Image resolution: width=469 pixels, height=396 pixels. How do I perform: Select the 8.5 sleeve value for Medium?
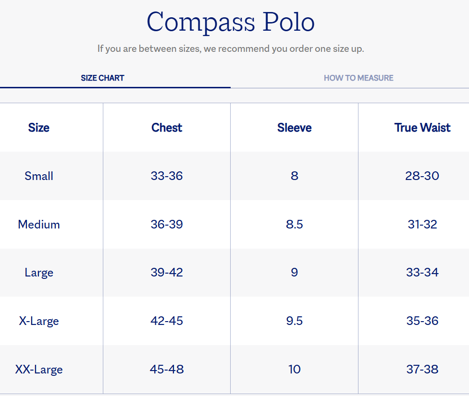pos(294,224)
